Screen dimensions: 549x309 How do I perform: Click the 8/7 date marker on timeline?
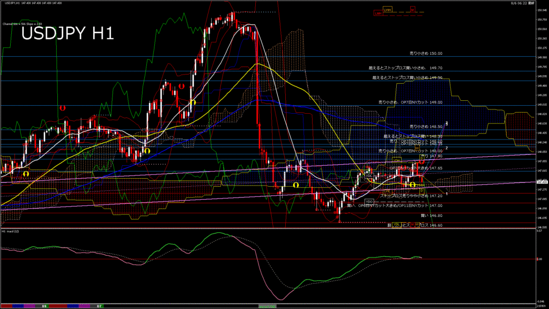pyautogui.click(x=99, y=306)
